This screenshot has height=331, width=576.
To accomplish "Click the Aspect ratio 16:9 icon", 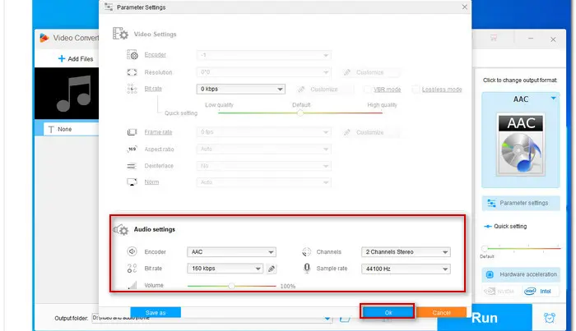I will (132, 149).
